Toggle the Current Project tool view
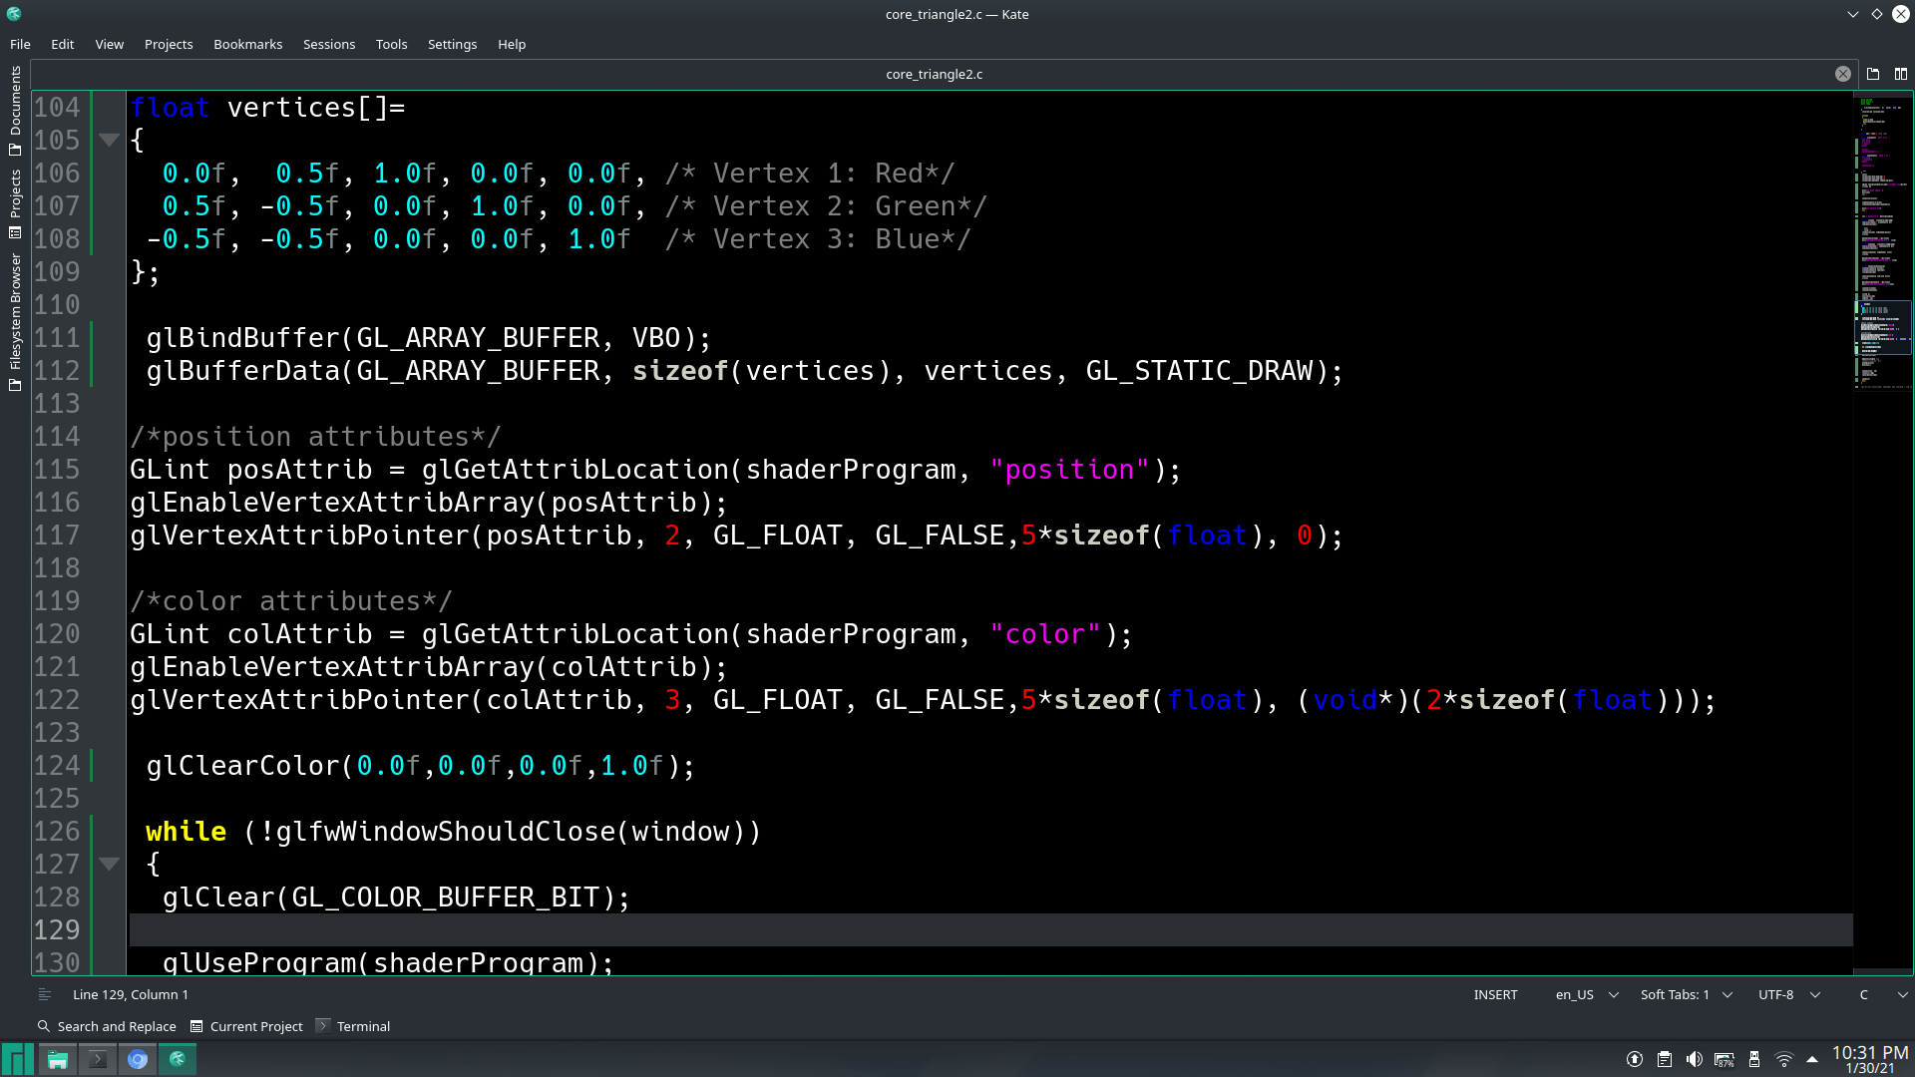Viewport: 1915px width, 1077px height. tap(246, 1025)
